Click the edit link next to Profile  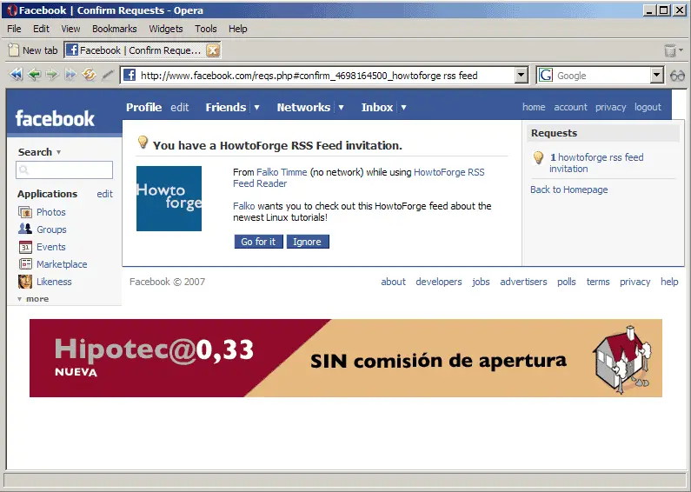180,108
